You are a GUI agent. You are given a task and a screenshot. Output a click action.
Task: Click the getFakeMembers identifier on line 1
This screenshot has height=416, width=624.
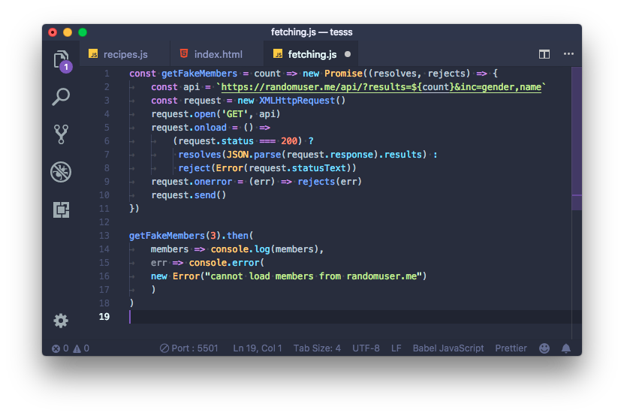[199, 74]
